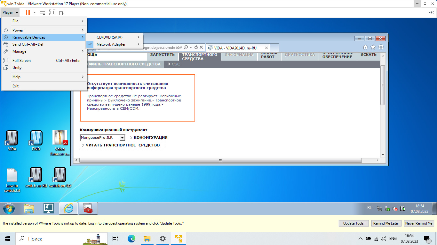Click the Enter full screen toolbar icon
This screenshot has height=245, width=437.
pos(52,12)
